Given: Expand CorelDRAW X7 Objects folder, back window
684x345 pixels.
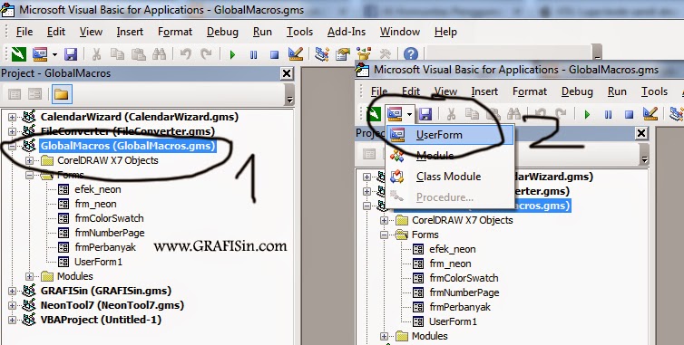Looking at the screenshot, I should coord(29,161).
